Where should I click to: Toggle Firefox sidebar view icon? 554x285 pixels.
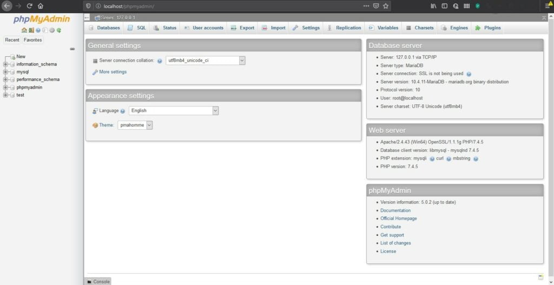click(445, 6)
